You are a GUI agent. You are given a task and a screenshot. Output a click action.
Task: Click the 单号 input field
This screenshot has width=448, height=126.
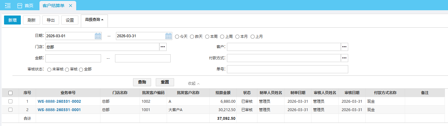pos(287,69)
